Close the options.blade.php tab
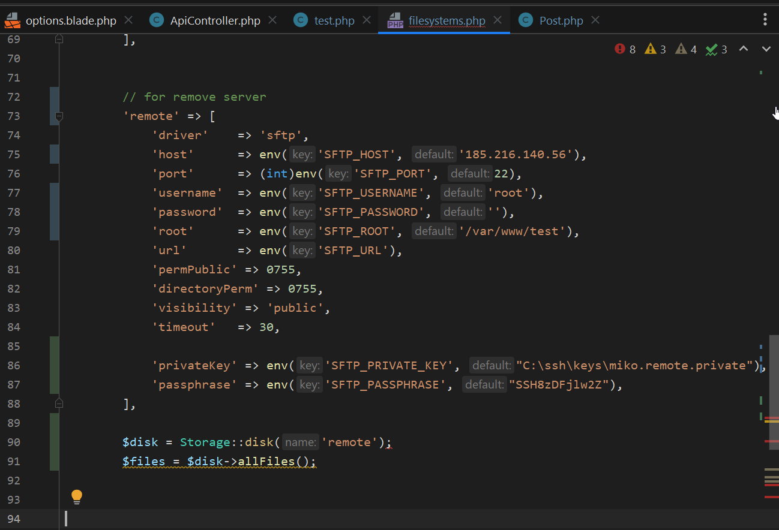779x530 pixels. click(x=128, y=20)
